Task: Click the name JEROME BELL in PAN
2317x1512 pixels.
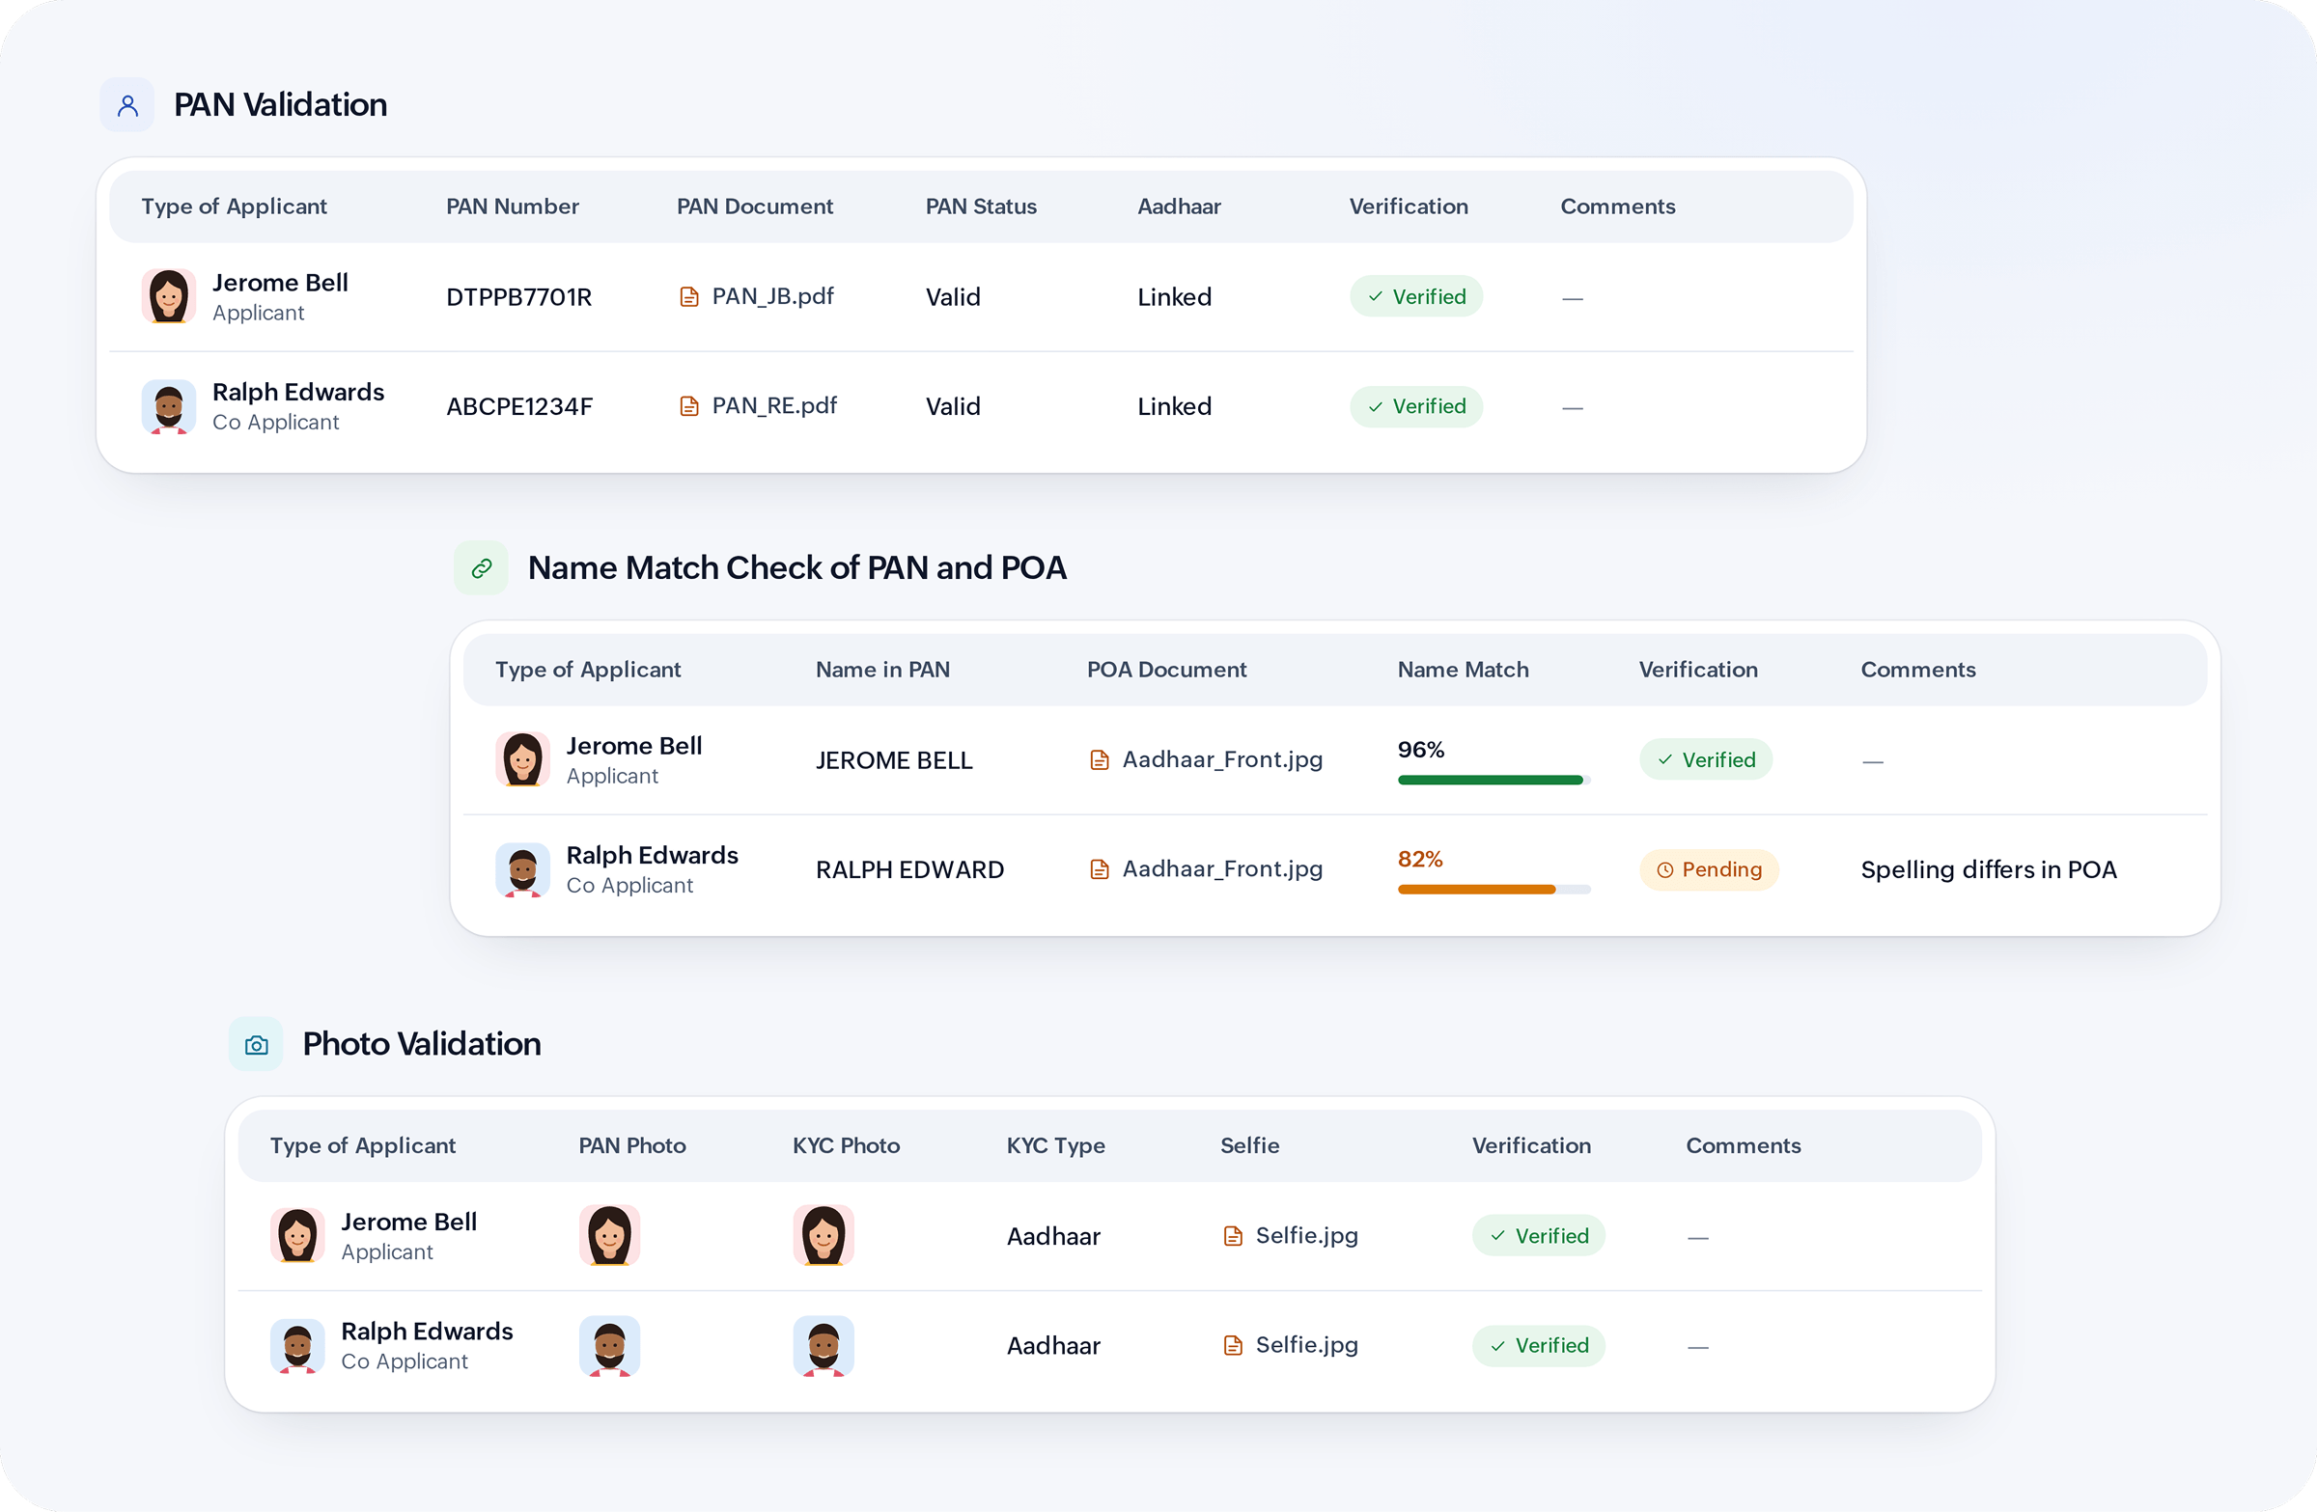Action: tap(894, 761)
